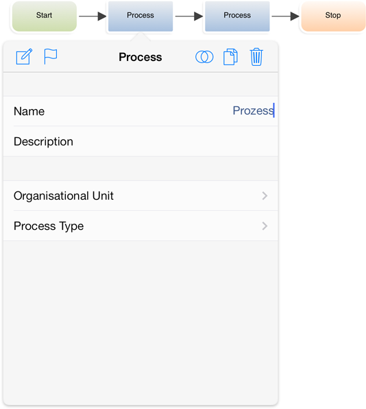Click the Name row label

pos(29,111)
